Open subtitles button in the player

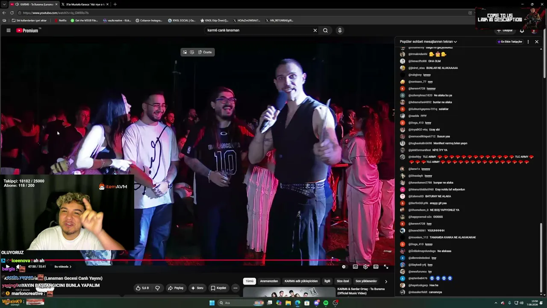tap(355, 267)
